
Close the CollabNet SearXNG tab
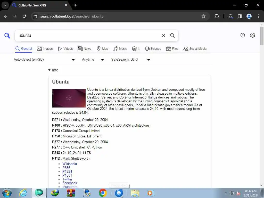(x=66, y=5)
